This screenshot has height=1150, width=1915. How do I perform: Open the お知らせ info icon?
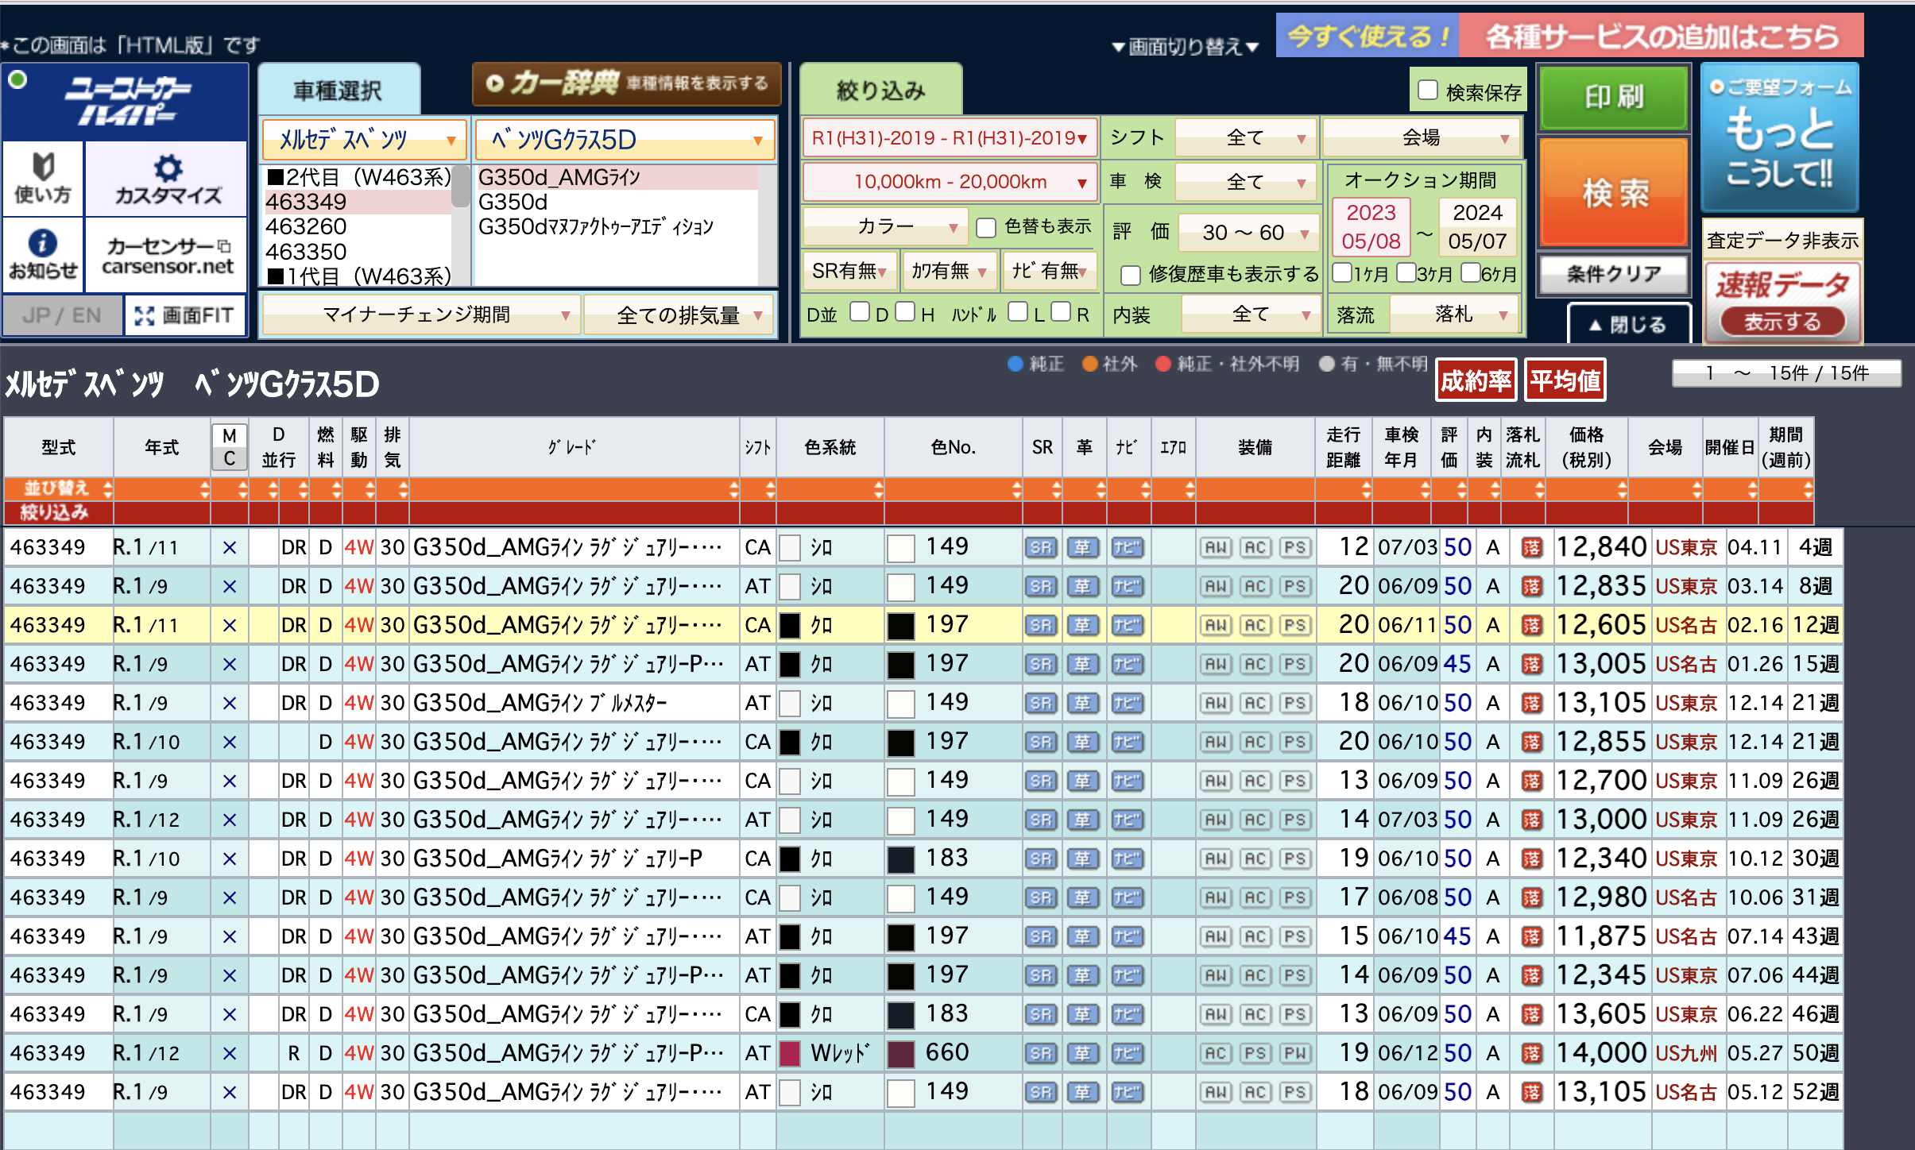(x=43, y=253)
